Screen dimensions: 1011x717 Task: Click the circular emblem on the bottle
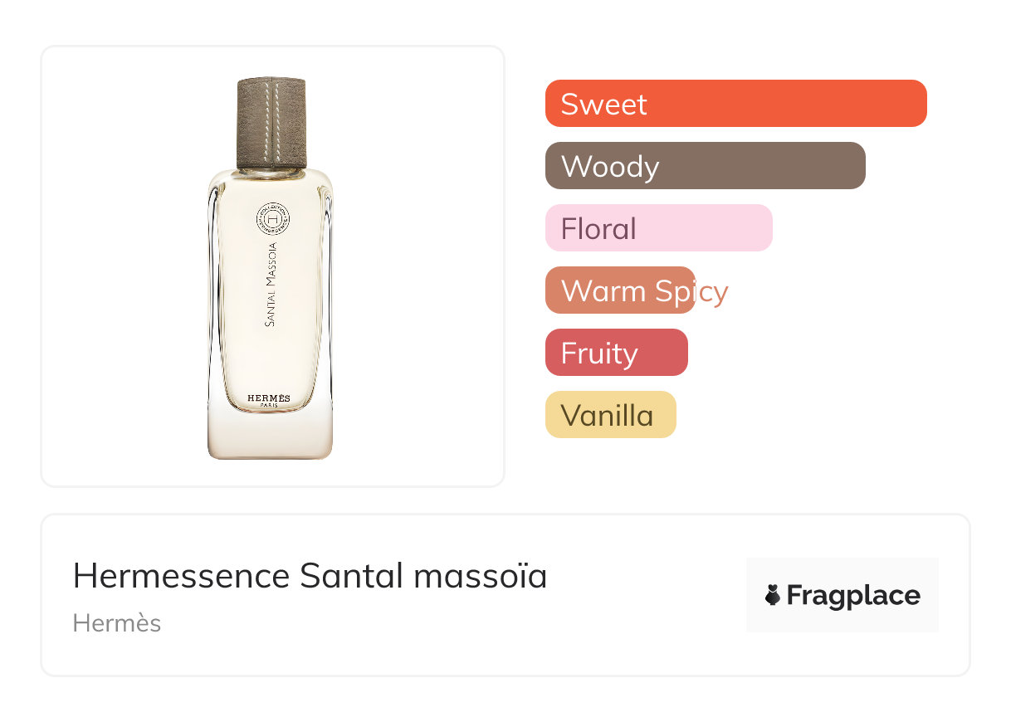coord(272,220)
